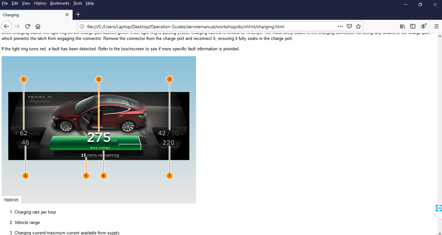Save page to Pocket icon

[x=349, y=26]
